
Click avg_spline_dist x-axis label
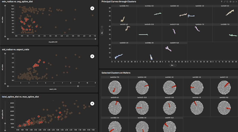(x=53, y=42)
